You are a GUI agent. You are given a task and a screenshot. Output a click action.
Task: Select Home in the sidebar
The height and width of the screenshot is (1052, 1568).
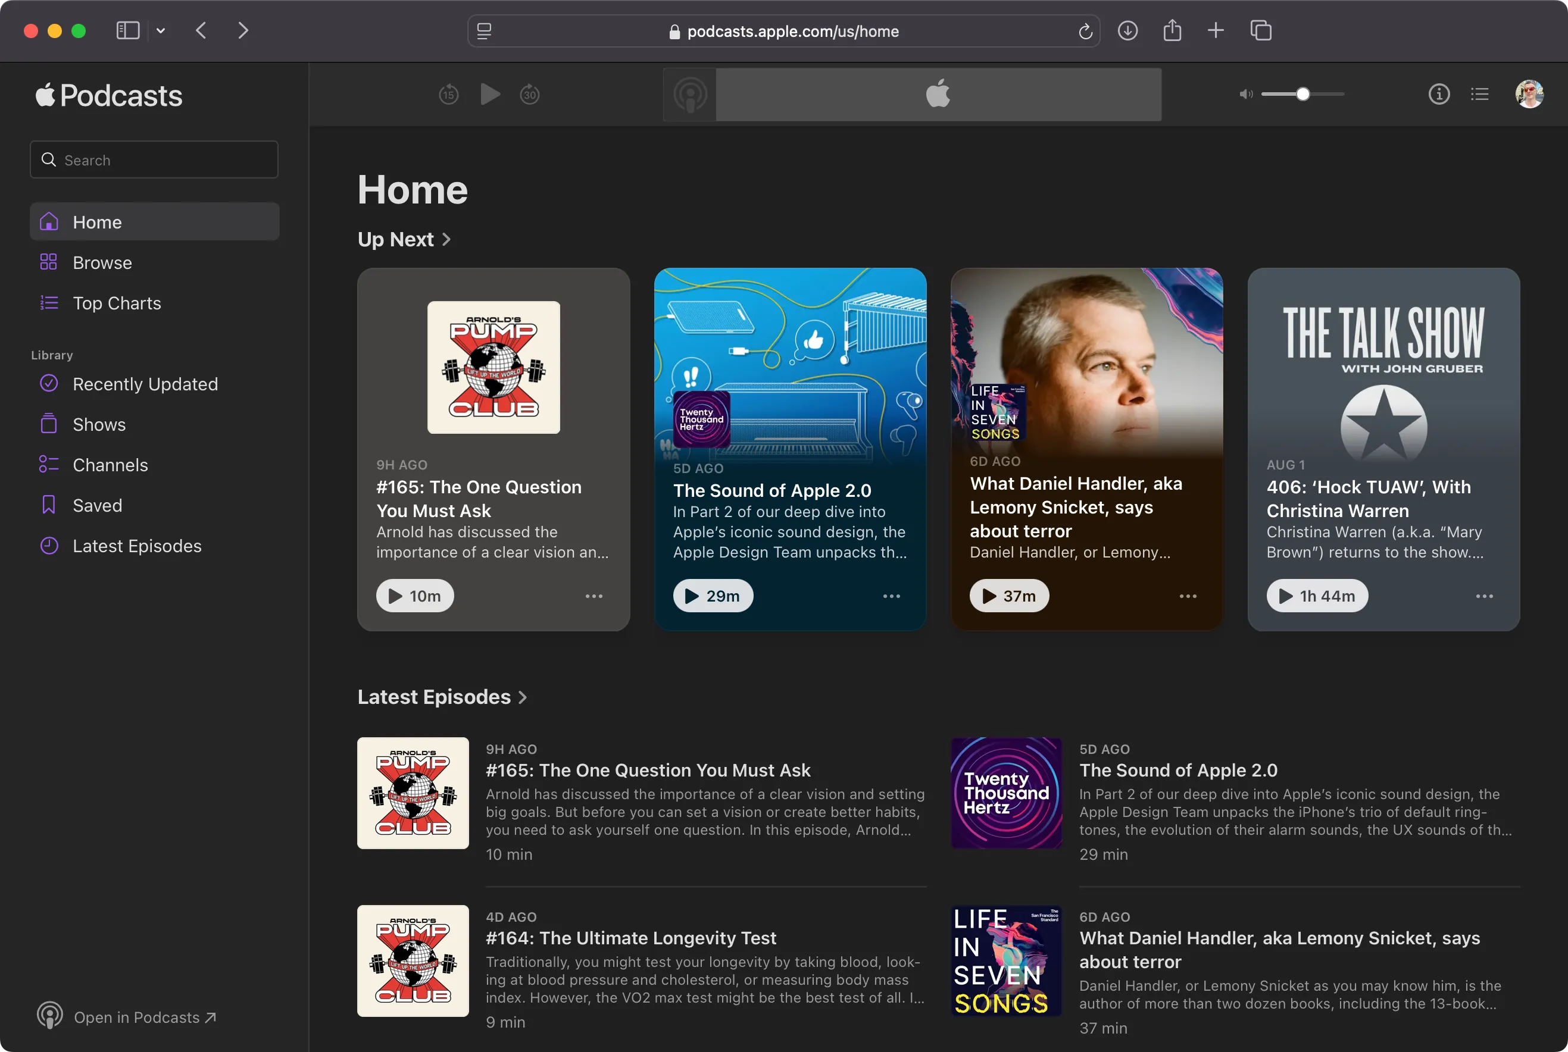coord(154,222)
